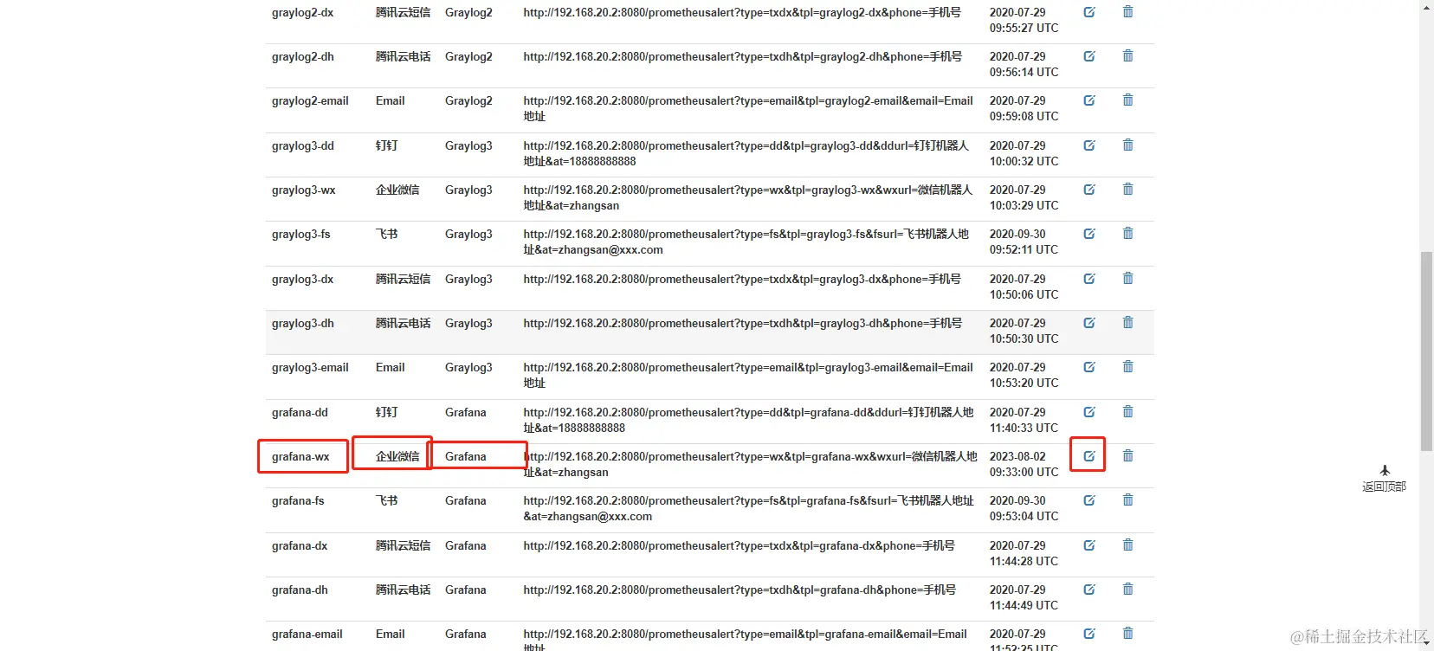Edit the grafana-dh template
The height and width of the screenshot is (651, 1434).
1089,590
